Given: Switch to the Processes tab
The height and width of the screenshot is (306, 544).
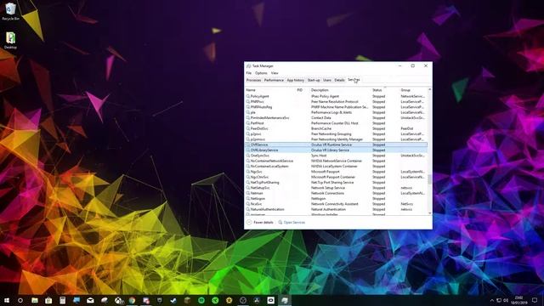Looking at the screenshot, I should coord(253,80).
